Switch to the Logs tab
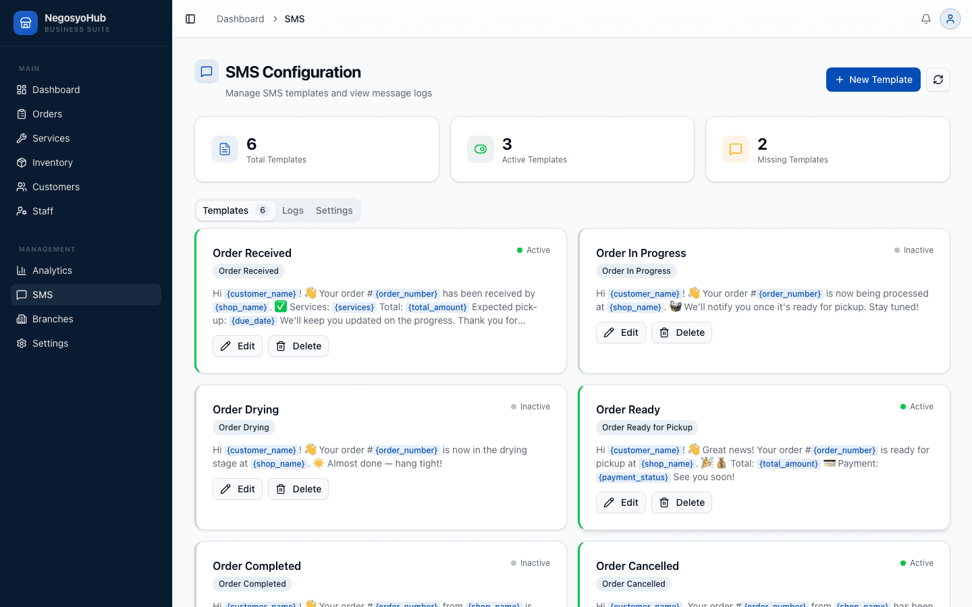This screenshot has width=972, height=607. (x=292, y=210)
